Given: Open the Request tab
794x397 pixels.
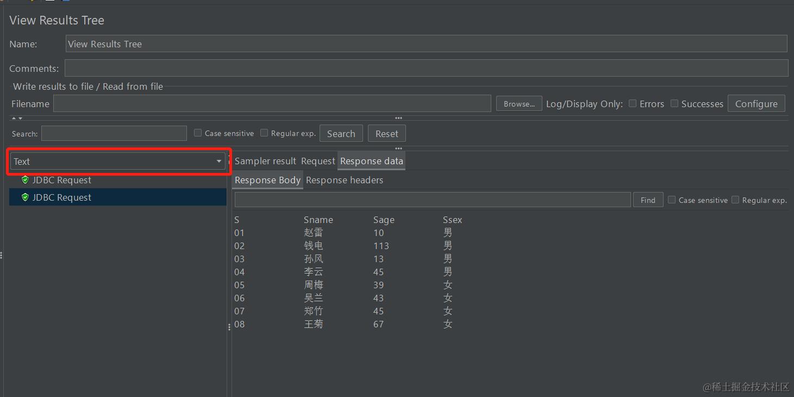Looking at the screenshot, I should coord(318,161).
